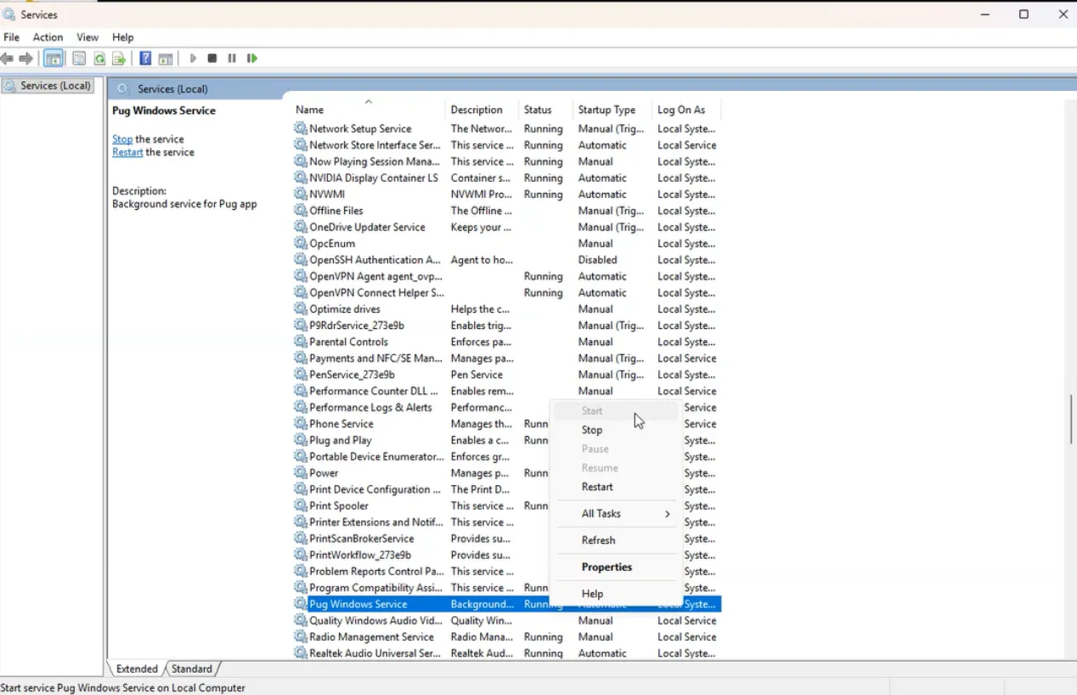Click the gear icon beside Radio Management Service
The image size is (1077, 695).
pyautogui.click(x=301, y=636)
